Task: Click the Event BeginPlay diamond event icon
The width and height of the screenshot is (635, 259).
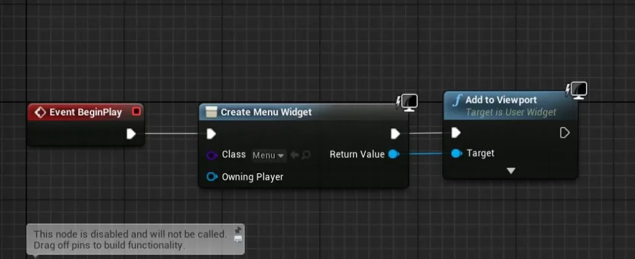Action: pos(40,113)
